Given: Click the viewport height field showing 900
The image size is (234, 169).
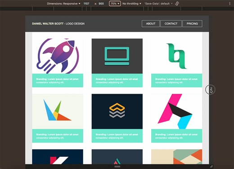Looking at the screenshot, I should tap(101, 4).
